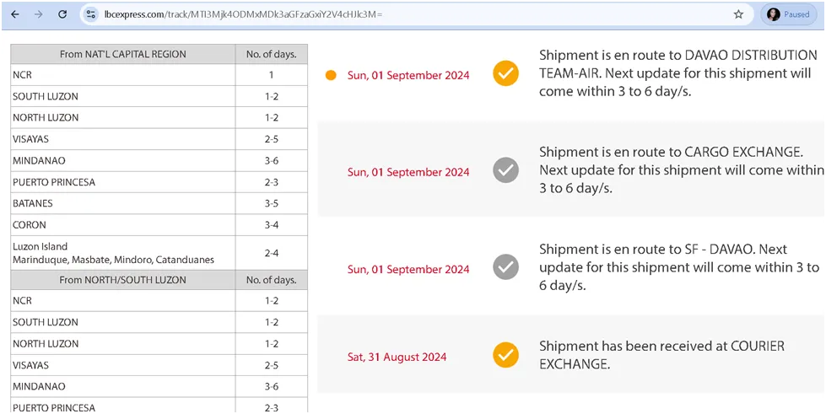This screenshot has width=826, height=414.
Task: Click the 1 day value for NCR
Action: [x=272, y=75]
